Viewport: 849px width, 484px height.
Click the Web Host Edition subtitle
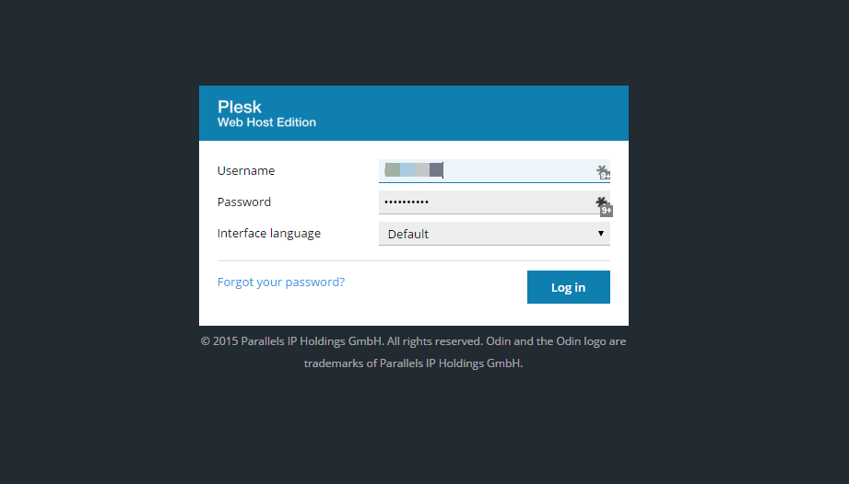click(x=267, y=122)
